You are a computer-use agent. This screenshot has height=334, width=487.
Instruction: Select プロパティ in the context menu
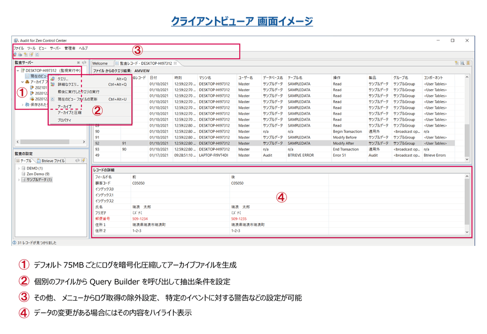point(64,120)
